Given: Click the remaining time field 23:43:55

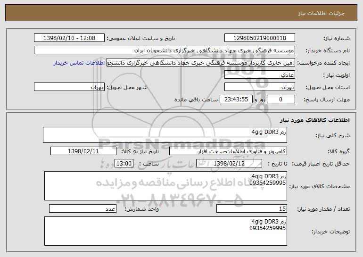Looking at the screenshot, I should [236, 99].
